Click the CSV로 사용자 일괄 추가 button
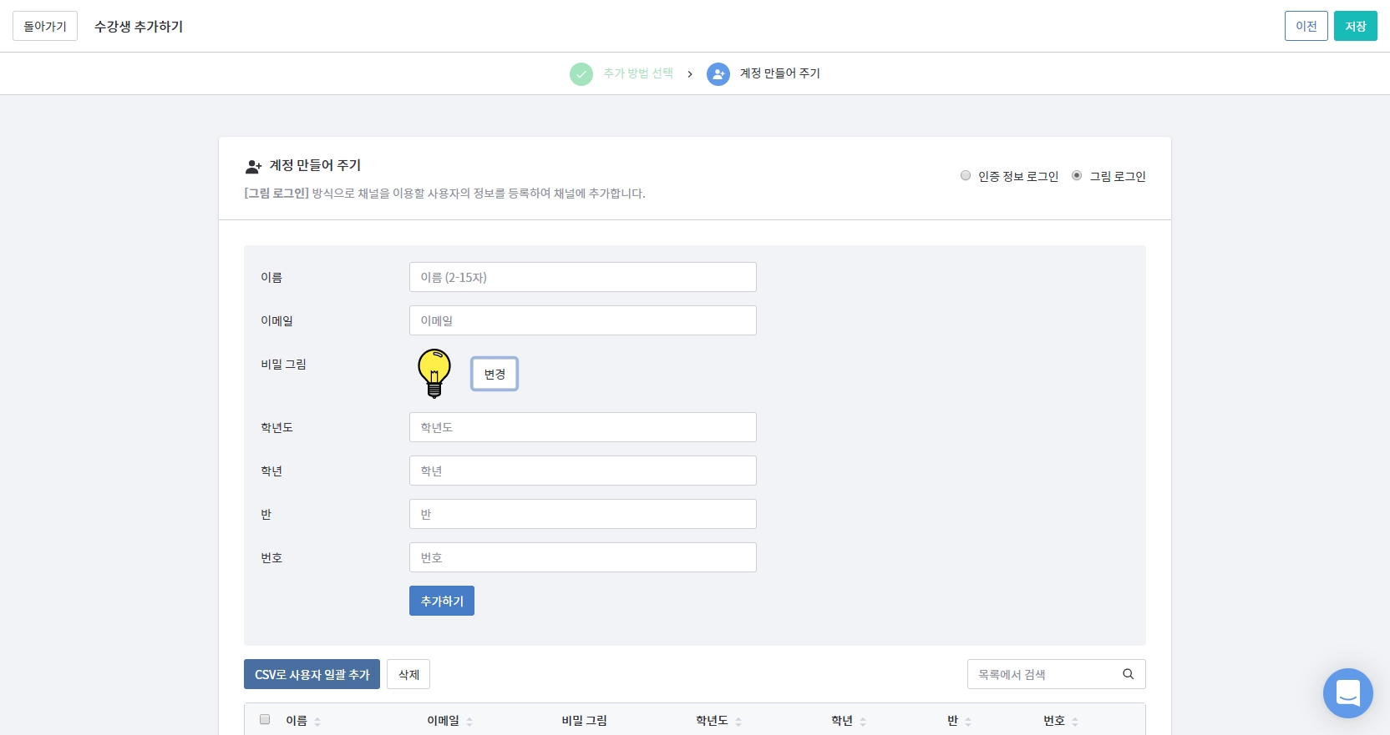This screenshot has width=1390, height=735. 312,674
